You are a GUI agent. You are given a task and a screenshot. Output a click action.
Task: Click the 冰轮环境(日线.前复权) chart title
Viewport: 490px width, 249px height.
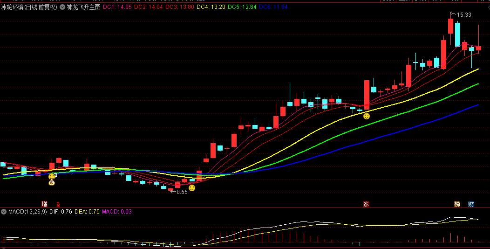coord(29,7)
